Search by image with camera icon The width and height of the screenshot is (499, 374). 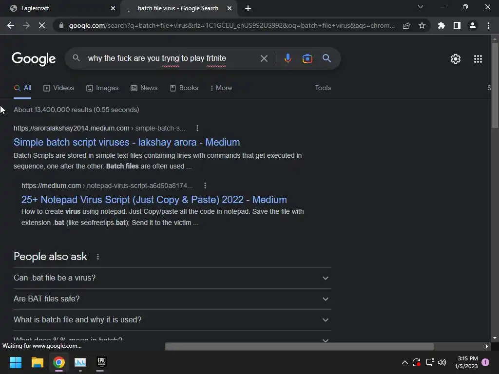[307, 58]
